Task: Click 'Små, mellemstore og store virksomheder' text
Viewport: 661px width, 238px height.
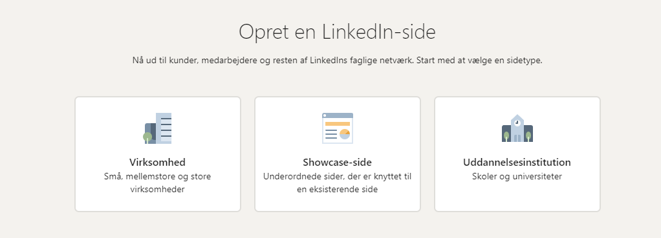Action: tap(158, 183)
